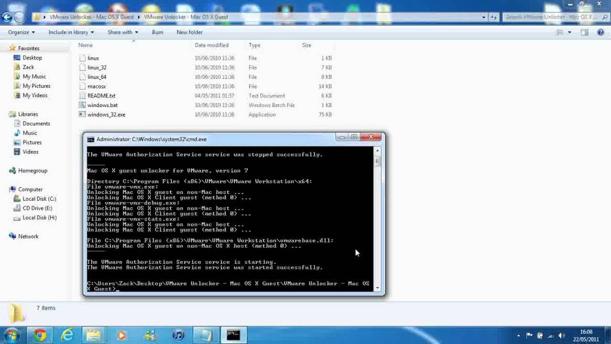Select the README.txt document icon

pos(83,96)
